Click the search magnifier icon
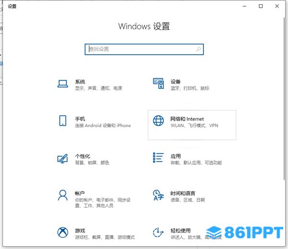Image resolution: width=288 pixels, height=249 pixels. click(x=198, y=49)
